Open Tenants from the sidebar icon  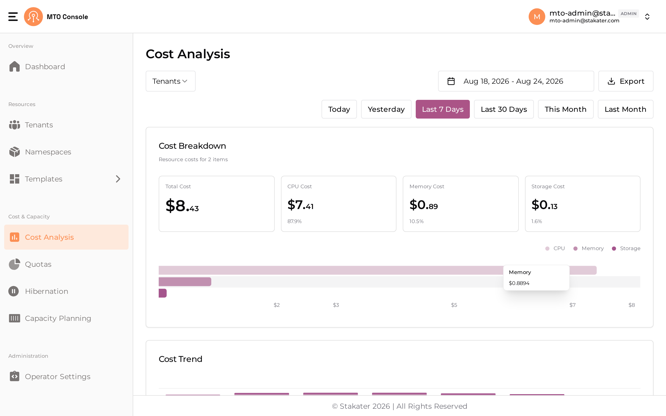[14, 125]
